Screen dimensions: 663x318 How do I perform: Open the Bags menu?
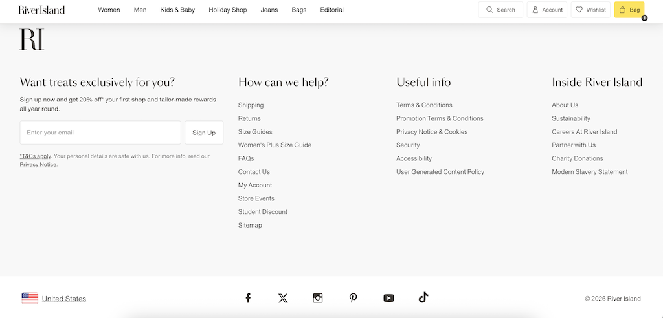click(299, 10)
